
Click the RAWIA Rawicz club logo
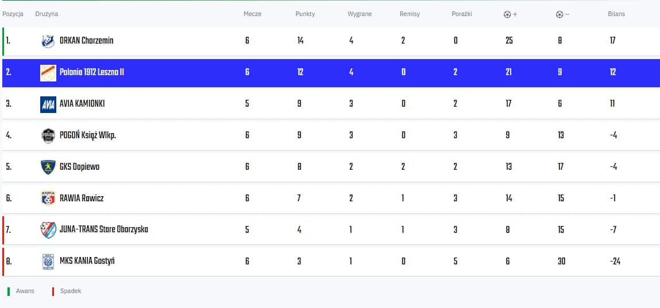48,198
